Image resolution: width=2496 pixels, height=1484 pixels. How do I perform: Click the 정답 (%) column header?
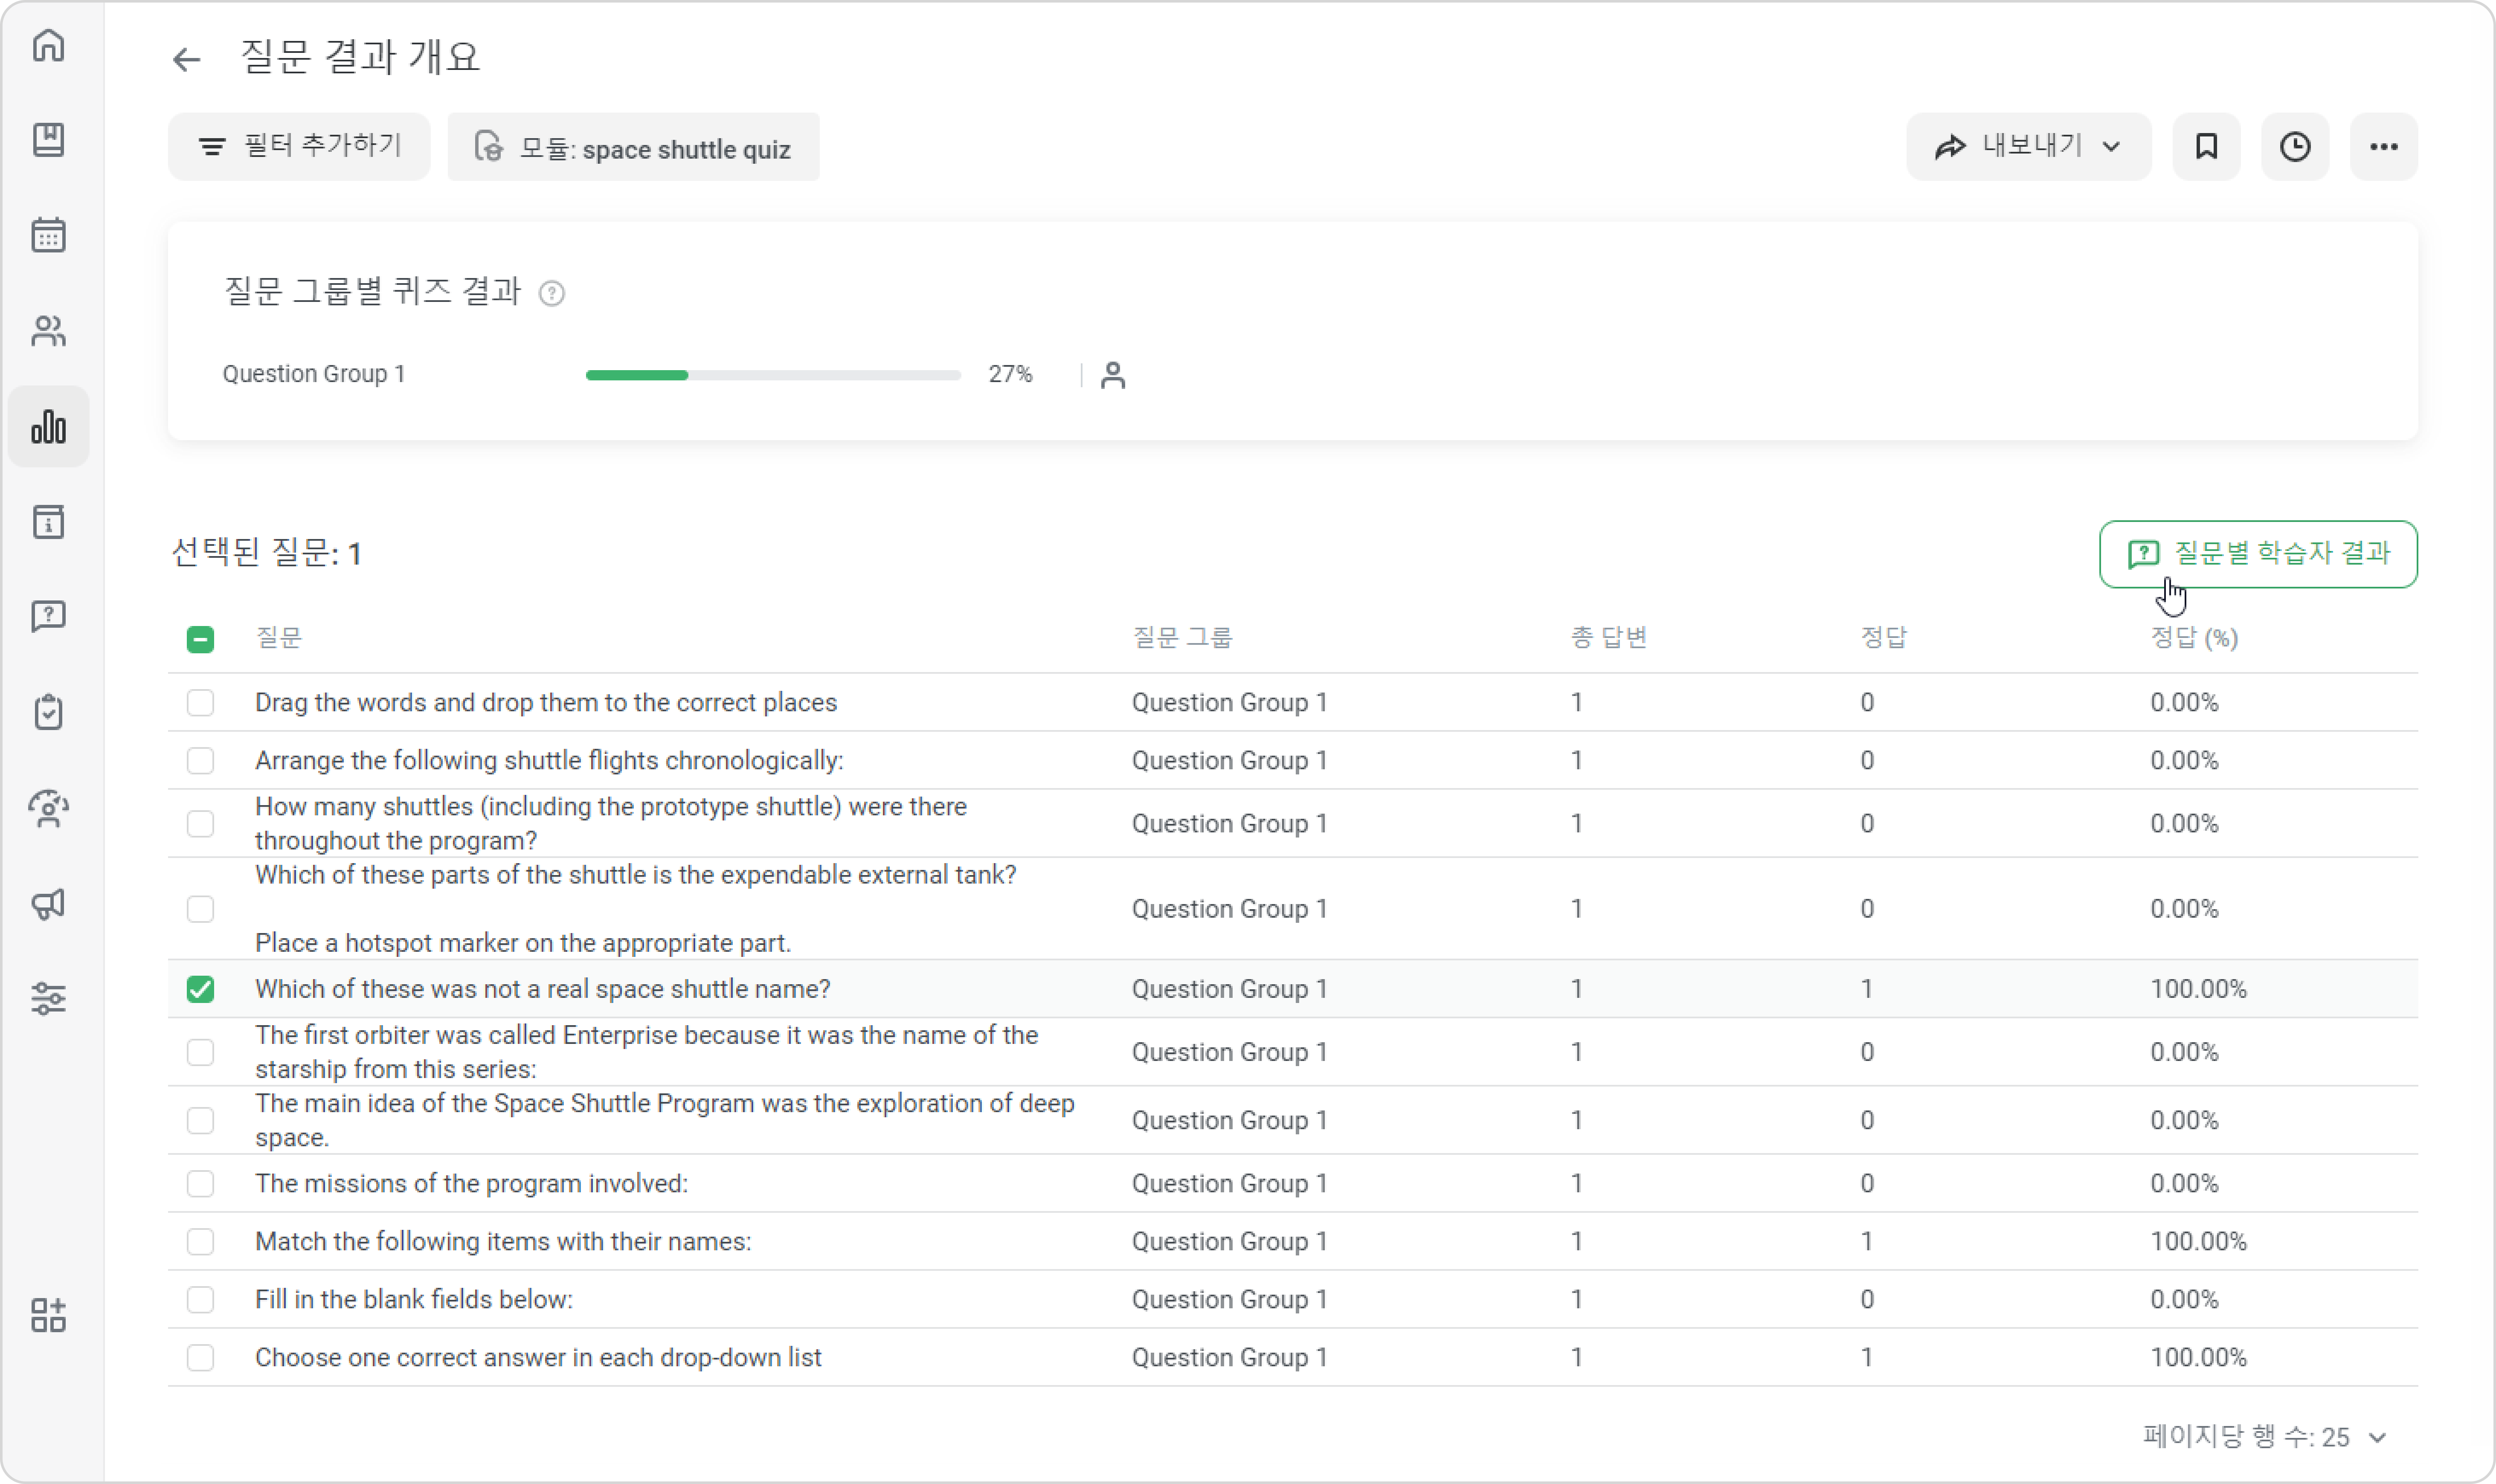[x=2194, y=638]
